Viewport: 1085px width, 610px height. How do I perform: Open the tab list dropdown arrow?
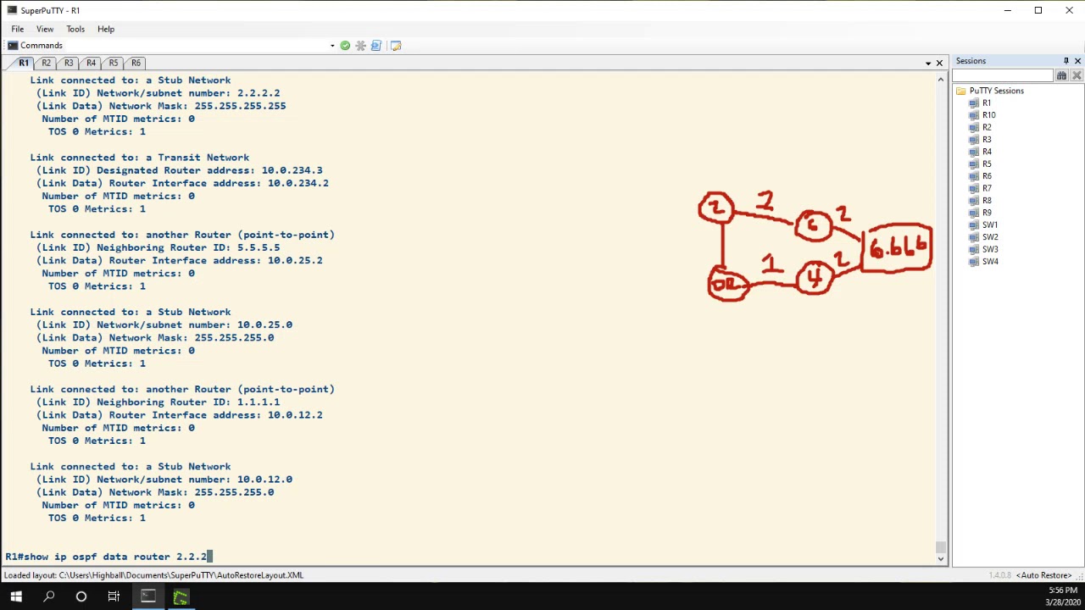point(928,64)
